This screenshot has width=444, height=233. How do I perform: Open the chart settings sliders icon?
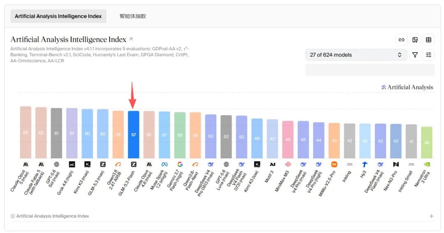click(x=428, y=55)
